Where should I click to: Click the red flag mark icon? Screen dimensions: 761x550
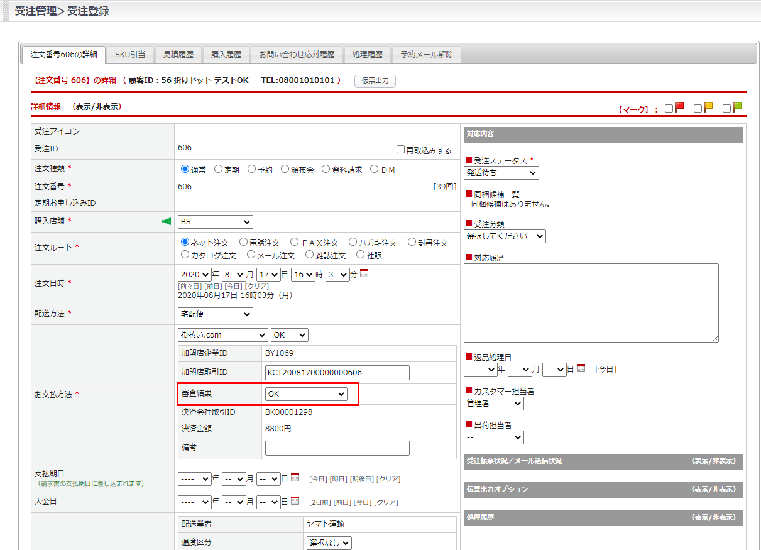679,107
